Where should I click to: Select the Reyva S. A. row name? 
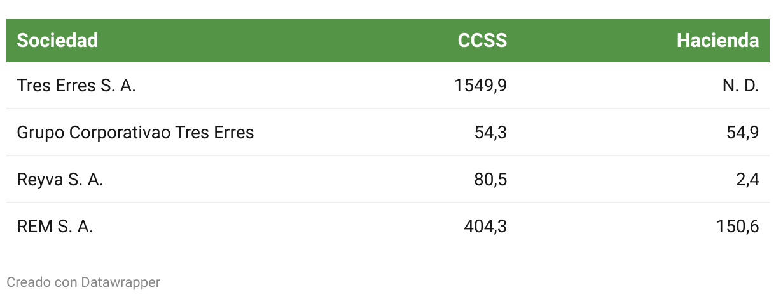point(60,180)
